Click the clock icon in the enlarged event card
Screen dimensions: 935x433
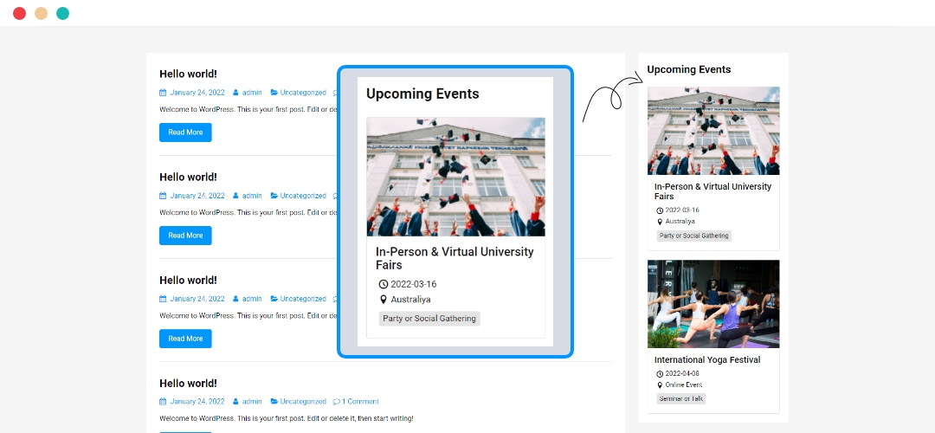click(x=384, y=285)
